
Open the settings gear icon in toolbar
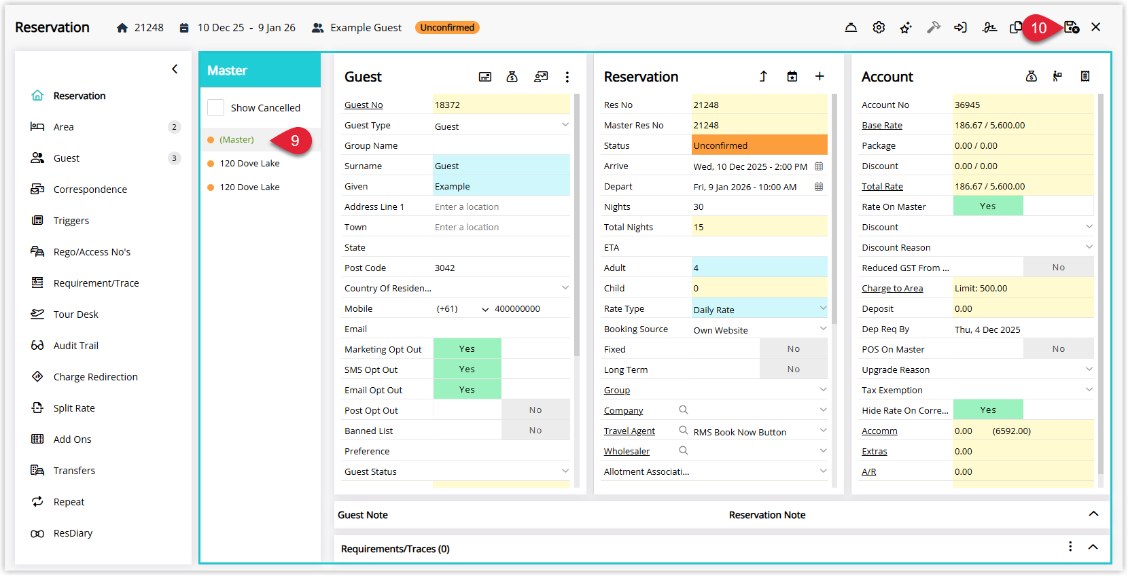879,28
